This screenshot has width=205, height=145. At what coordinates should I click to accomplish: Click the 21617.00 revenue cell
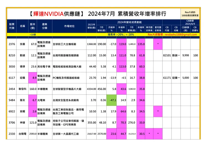[x=91, y=134]
